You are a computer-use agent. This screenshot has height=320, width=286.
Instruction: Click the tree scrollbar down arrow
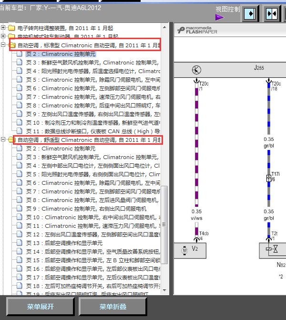(x=164, y=290)
